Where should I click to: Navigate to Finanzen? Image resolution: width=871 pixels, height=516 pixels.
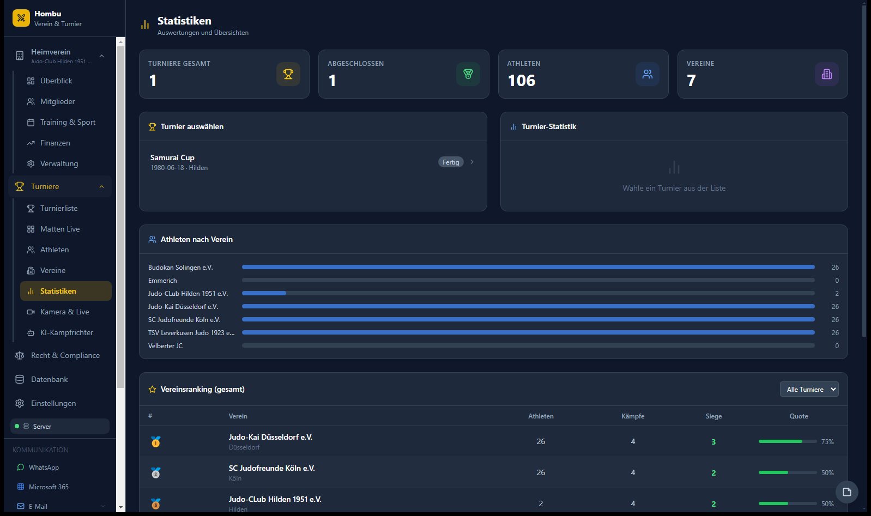[x=66, y=143]
